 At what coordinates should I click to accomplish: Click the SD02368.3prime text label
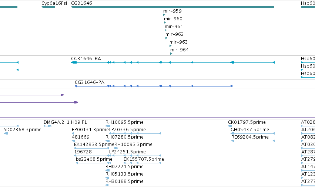(x=23, y=130)
